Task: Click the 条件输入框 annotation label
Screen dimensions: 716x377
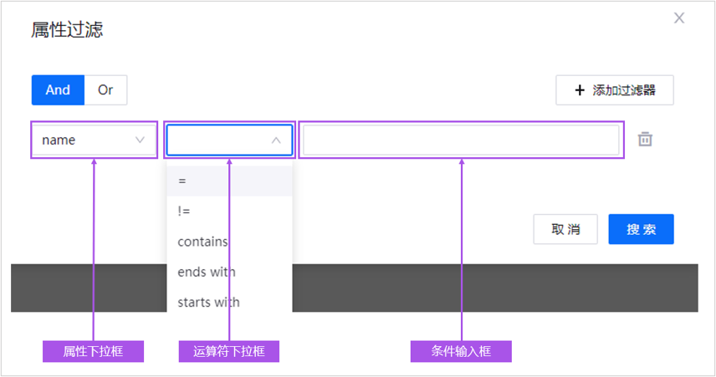Action: pos(461,351)
